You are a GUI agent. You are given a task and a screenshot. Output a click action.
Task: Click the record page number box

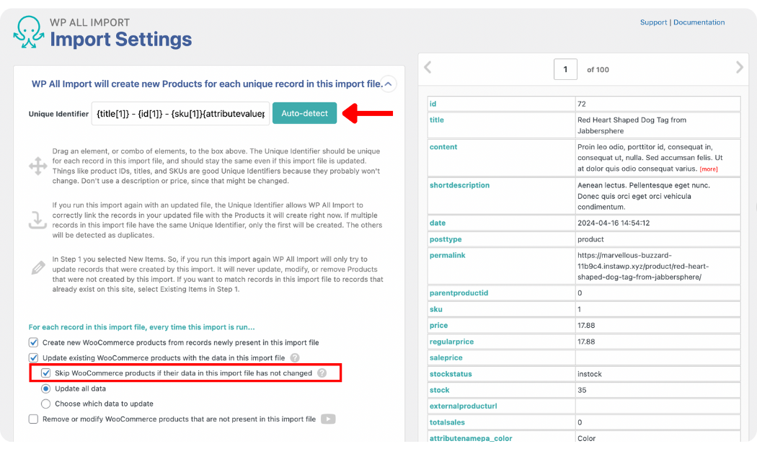tap(565, 69)
